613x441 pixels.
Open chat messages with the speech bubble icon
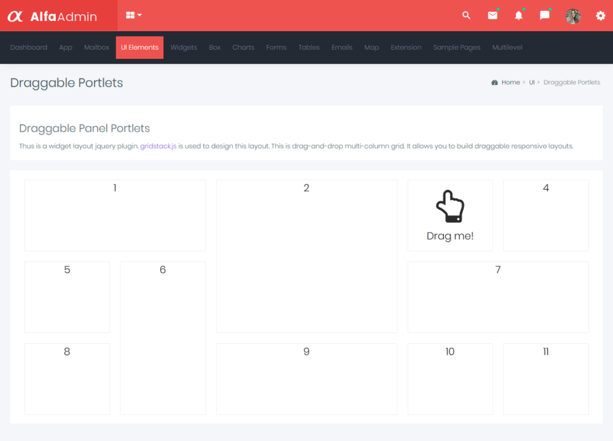click(544, 16)
